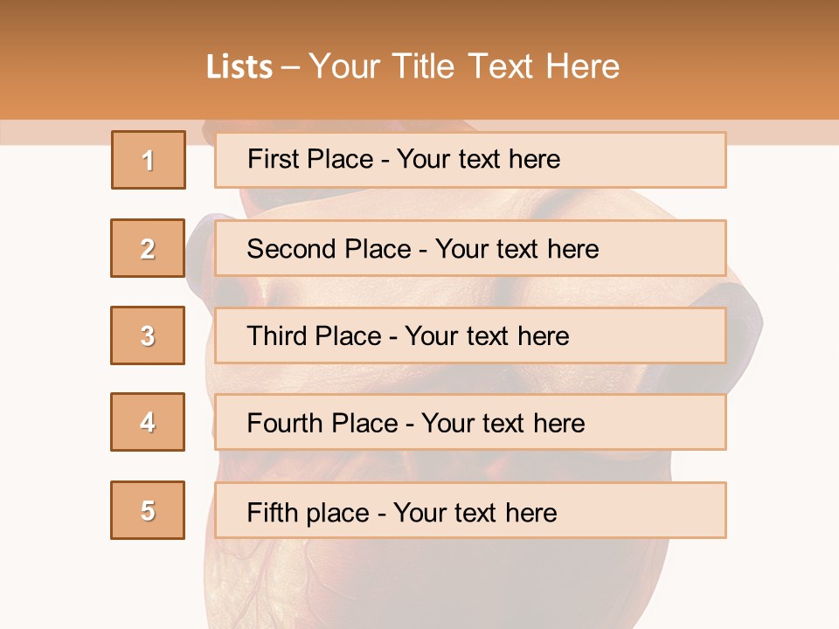This screenshot has height=629, width=839.
Task: Click the number 5 box
Action: (149, 510)
